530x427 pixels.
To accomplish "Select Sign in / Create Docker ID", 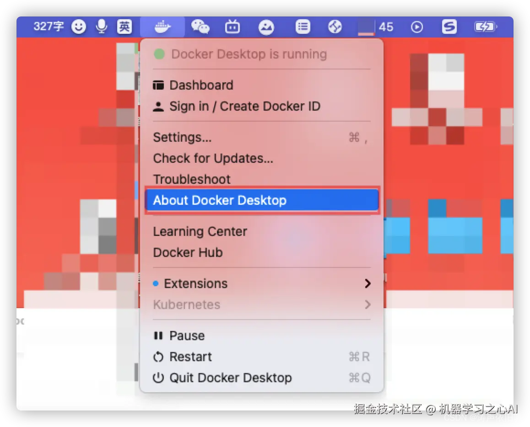I will click(x=262, y=107).
